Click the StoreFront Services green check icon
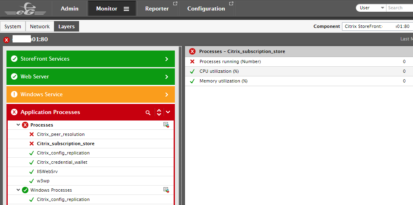Screen dimensions: 413x205 (14, 59)
